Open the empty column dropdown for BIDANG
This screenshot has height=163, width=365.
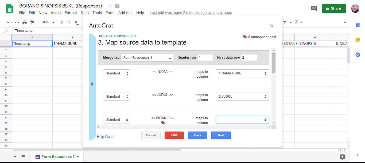[243, 120]
